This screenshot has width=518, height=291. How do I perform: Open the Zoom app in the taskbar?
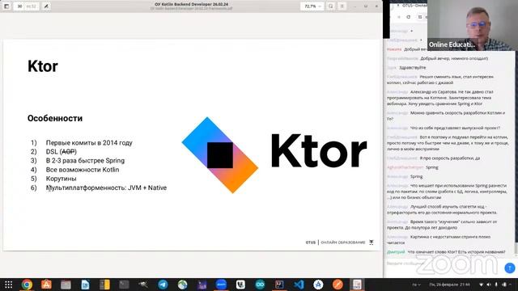point(221,285)
